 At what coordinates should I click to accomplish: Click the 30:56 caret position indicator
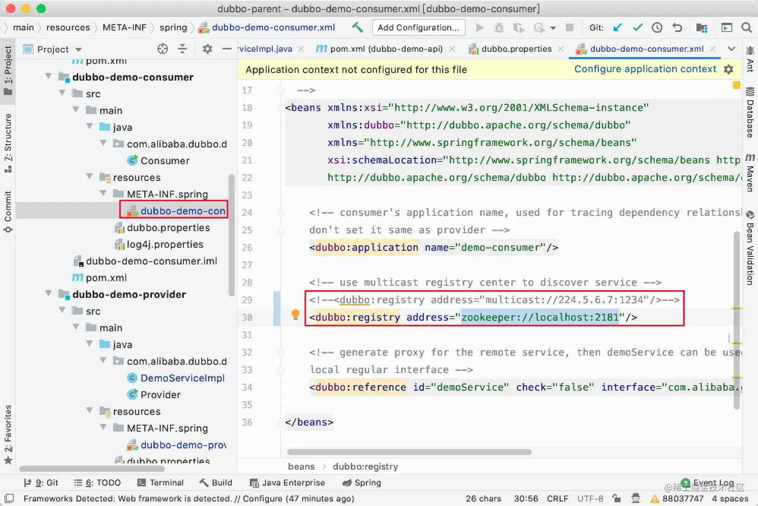tap(526, 498)
